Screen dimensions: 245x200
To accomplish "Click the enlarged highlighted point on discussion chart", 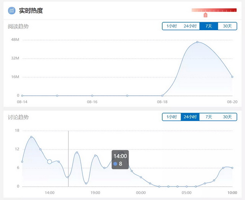I will pos(49,162).
